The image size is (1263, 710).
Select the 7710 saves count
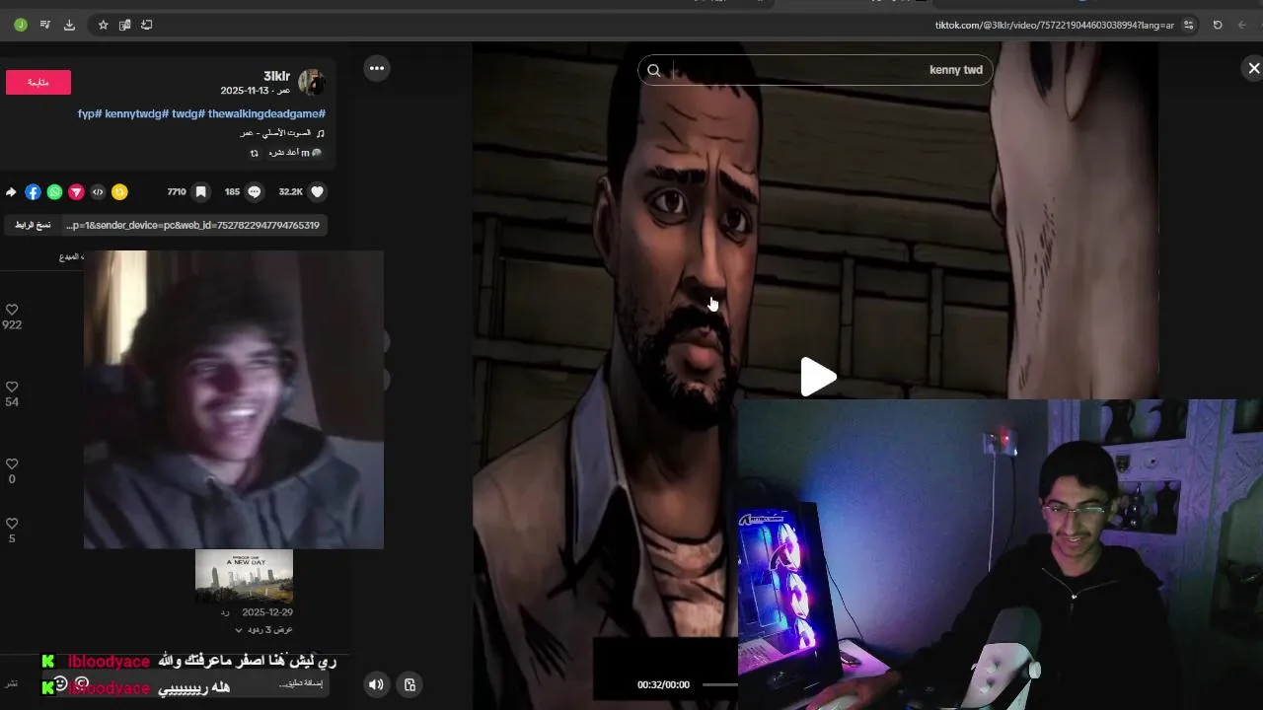coord(177,192)
